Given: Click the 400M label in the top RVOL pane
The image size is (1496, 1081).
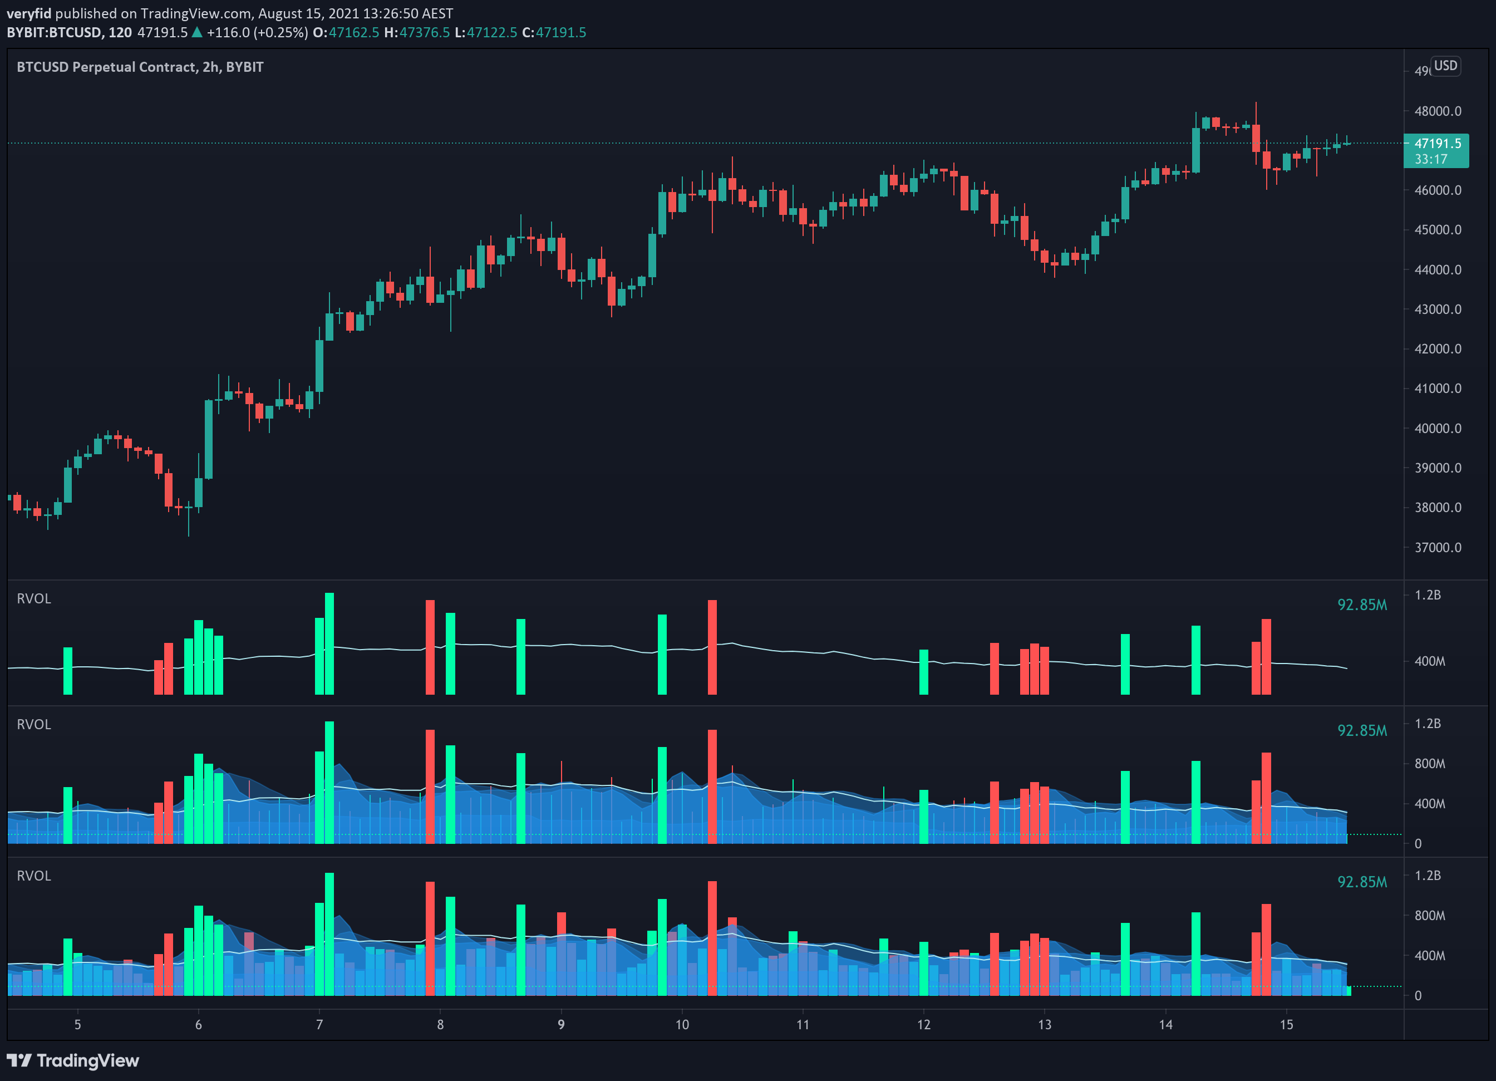Looking at the screenshot, I should coord(1430,661).
